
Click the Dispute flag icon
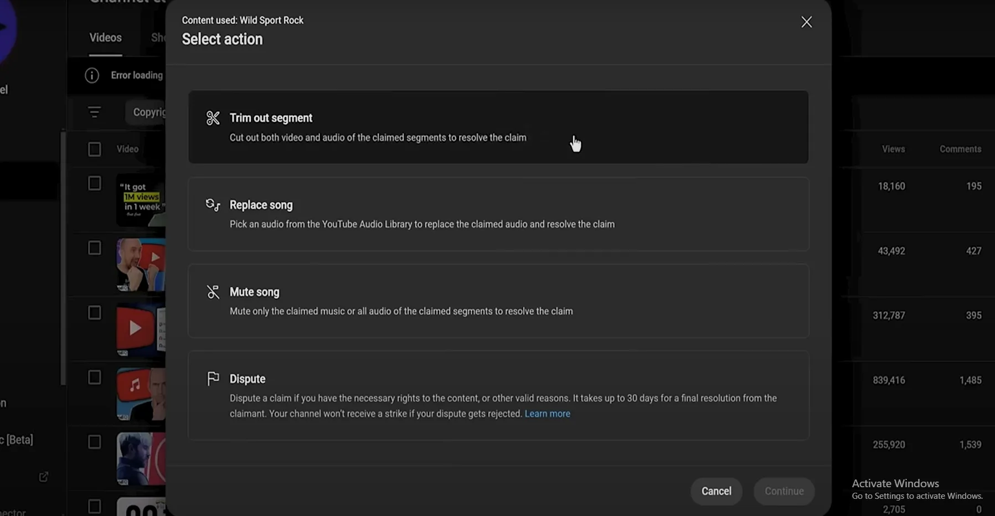(213, 379)
